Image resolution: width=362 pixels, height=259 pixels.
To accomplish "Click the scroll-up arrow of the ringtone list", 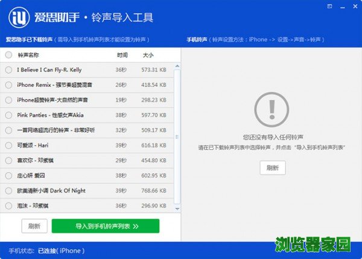I will 177,66.
